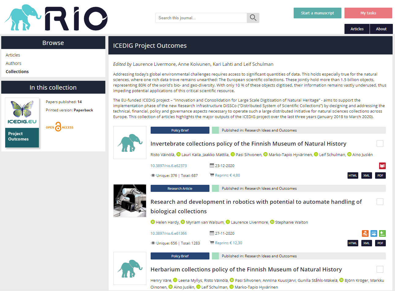395x291 pixels.
Task: Click calendar icon beside 23-12-2020
Action: coord(212,166)
